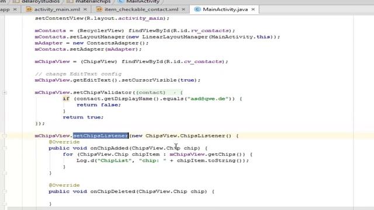Click onChipDeleted method name
Image resolution: width=374 pixels, height=210 pixels.
[113, 191]
